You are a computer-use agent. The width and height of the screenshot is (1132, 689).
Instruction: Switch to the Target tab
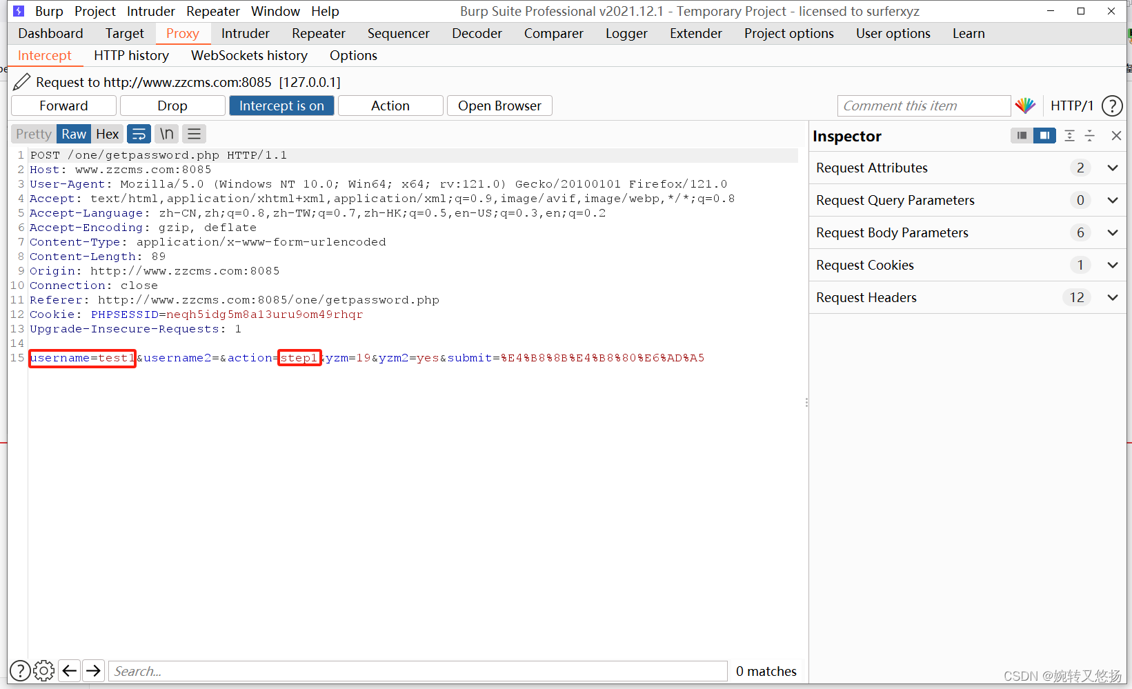(125, 33)
